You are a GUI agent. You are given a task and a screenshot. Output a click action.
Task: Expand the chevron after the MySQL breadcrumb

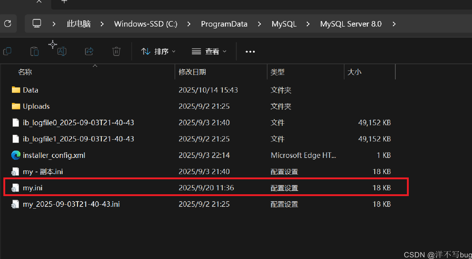[x=308, y=24]
